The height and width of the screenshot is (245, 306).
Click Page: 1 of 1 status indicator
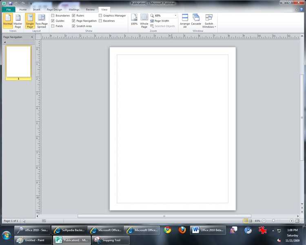pyautogui.click(x=11, y=221)
